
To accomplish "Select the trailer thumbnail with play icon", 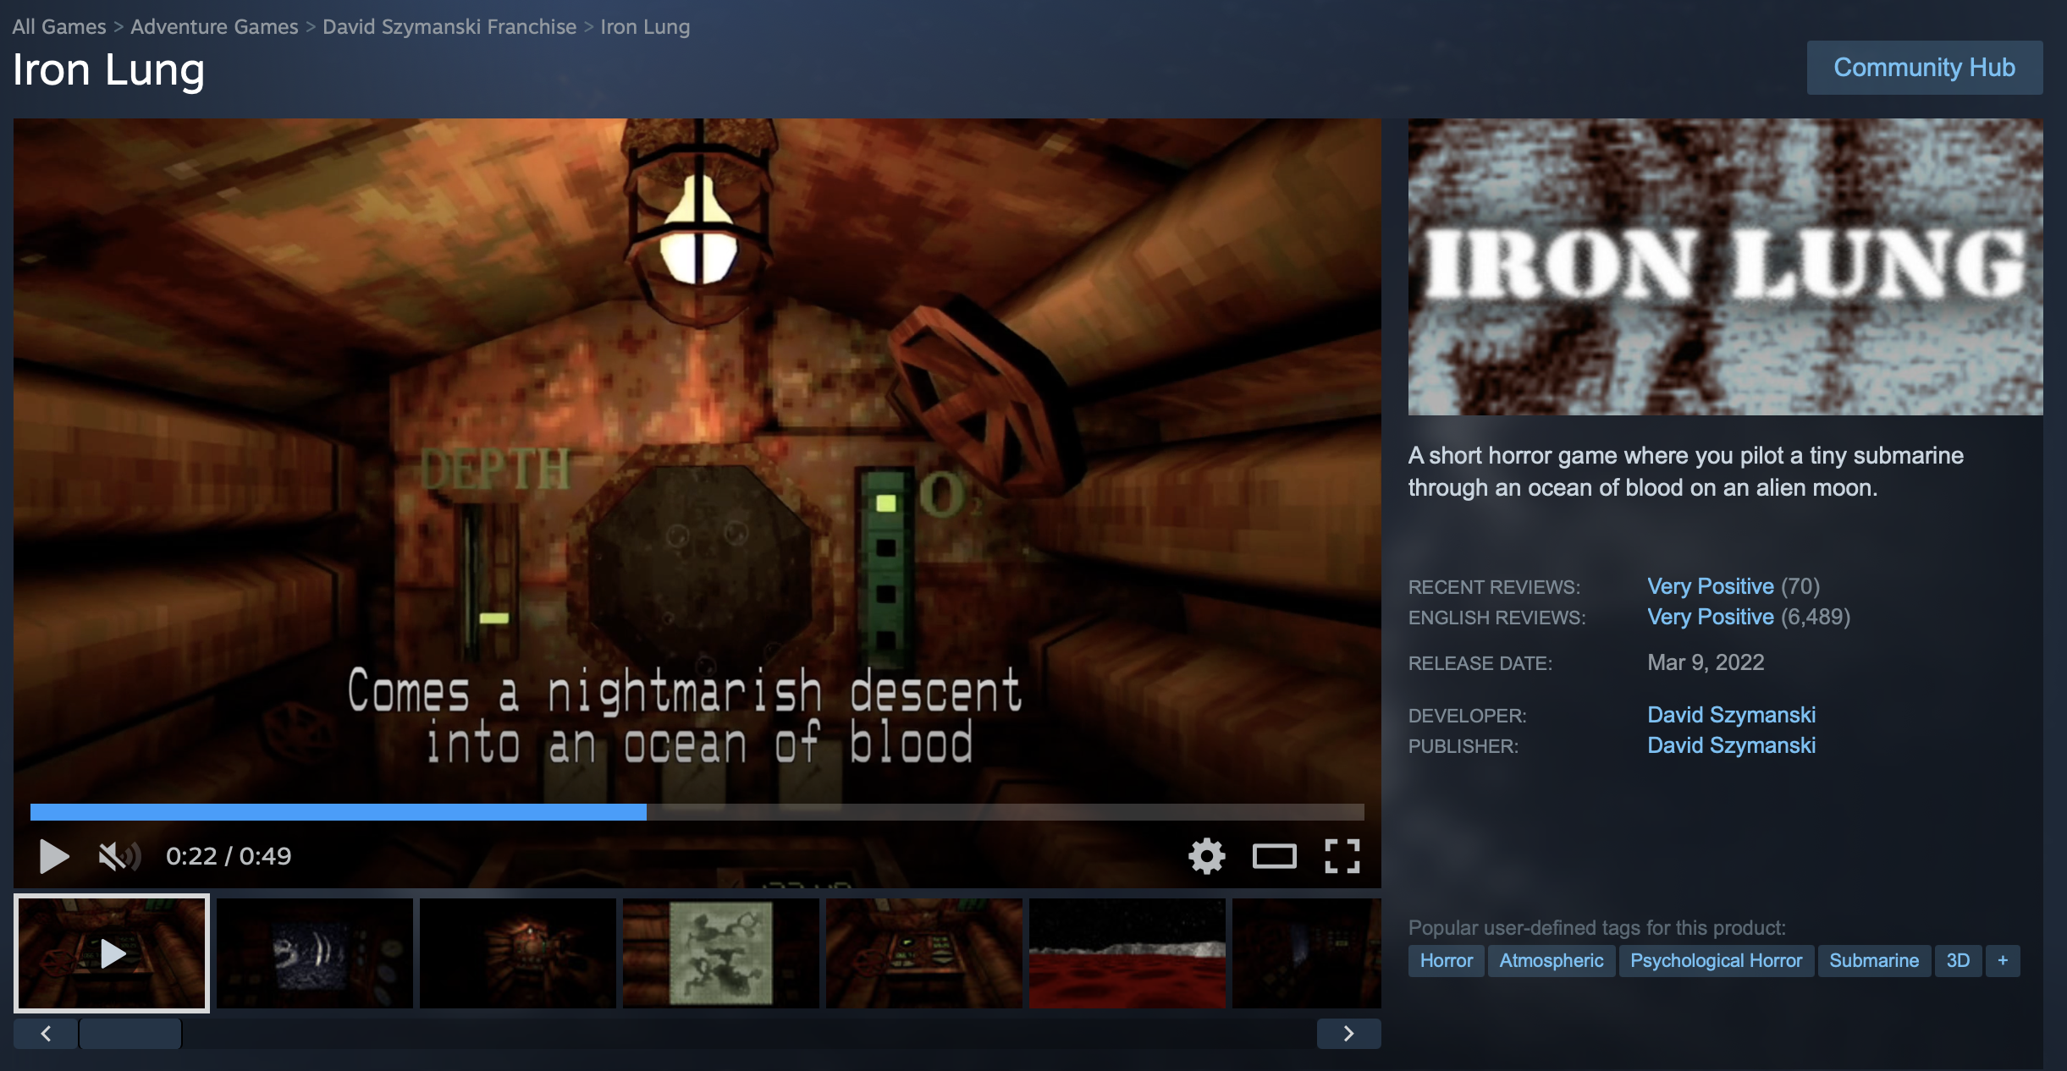I will [112, 953].
